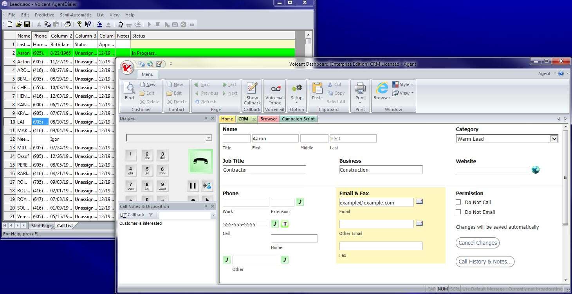Click the Cancel Changes button

pyautogui.click(x=478, y=243)
